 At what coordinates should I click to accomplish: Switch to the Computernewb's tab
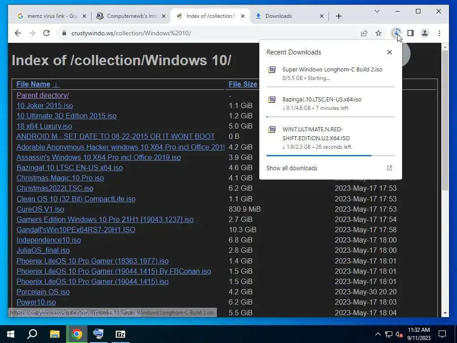(131, 16)
